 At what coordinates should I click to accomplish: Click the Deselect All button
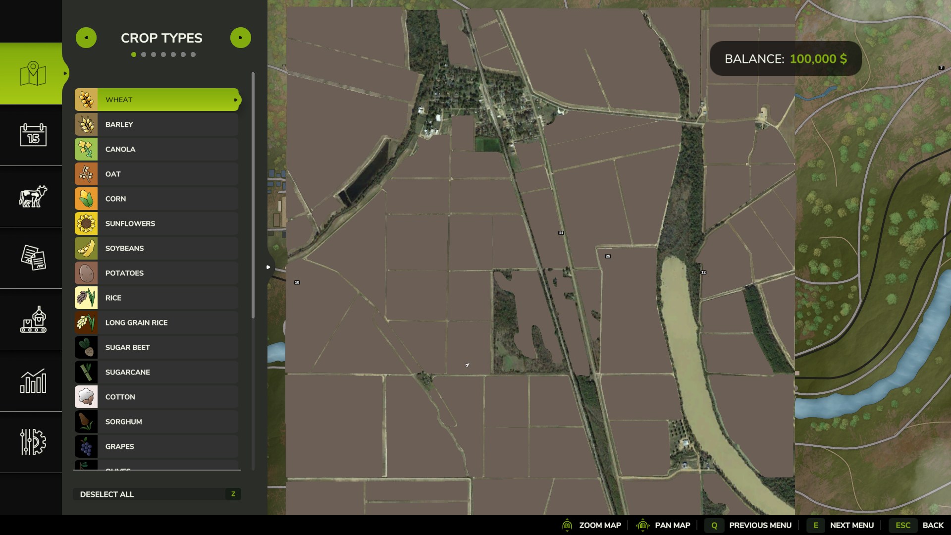[157, 494]
